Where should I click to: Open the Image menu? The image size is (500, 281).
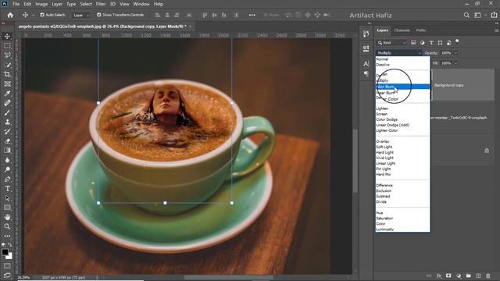(41, 4)
